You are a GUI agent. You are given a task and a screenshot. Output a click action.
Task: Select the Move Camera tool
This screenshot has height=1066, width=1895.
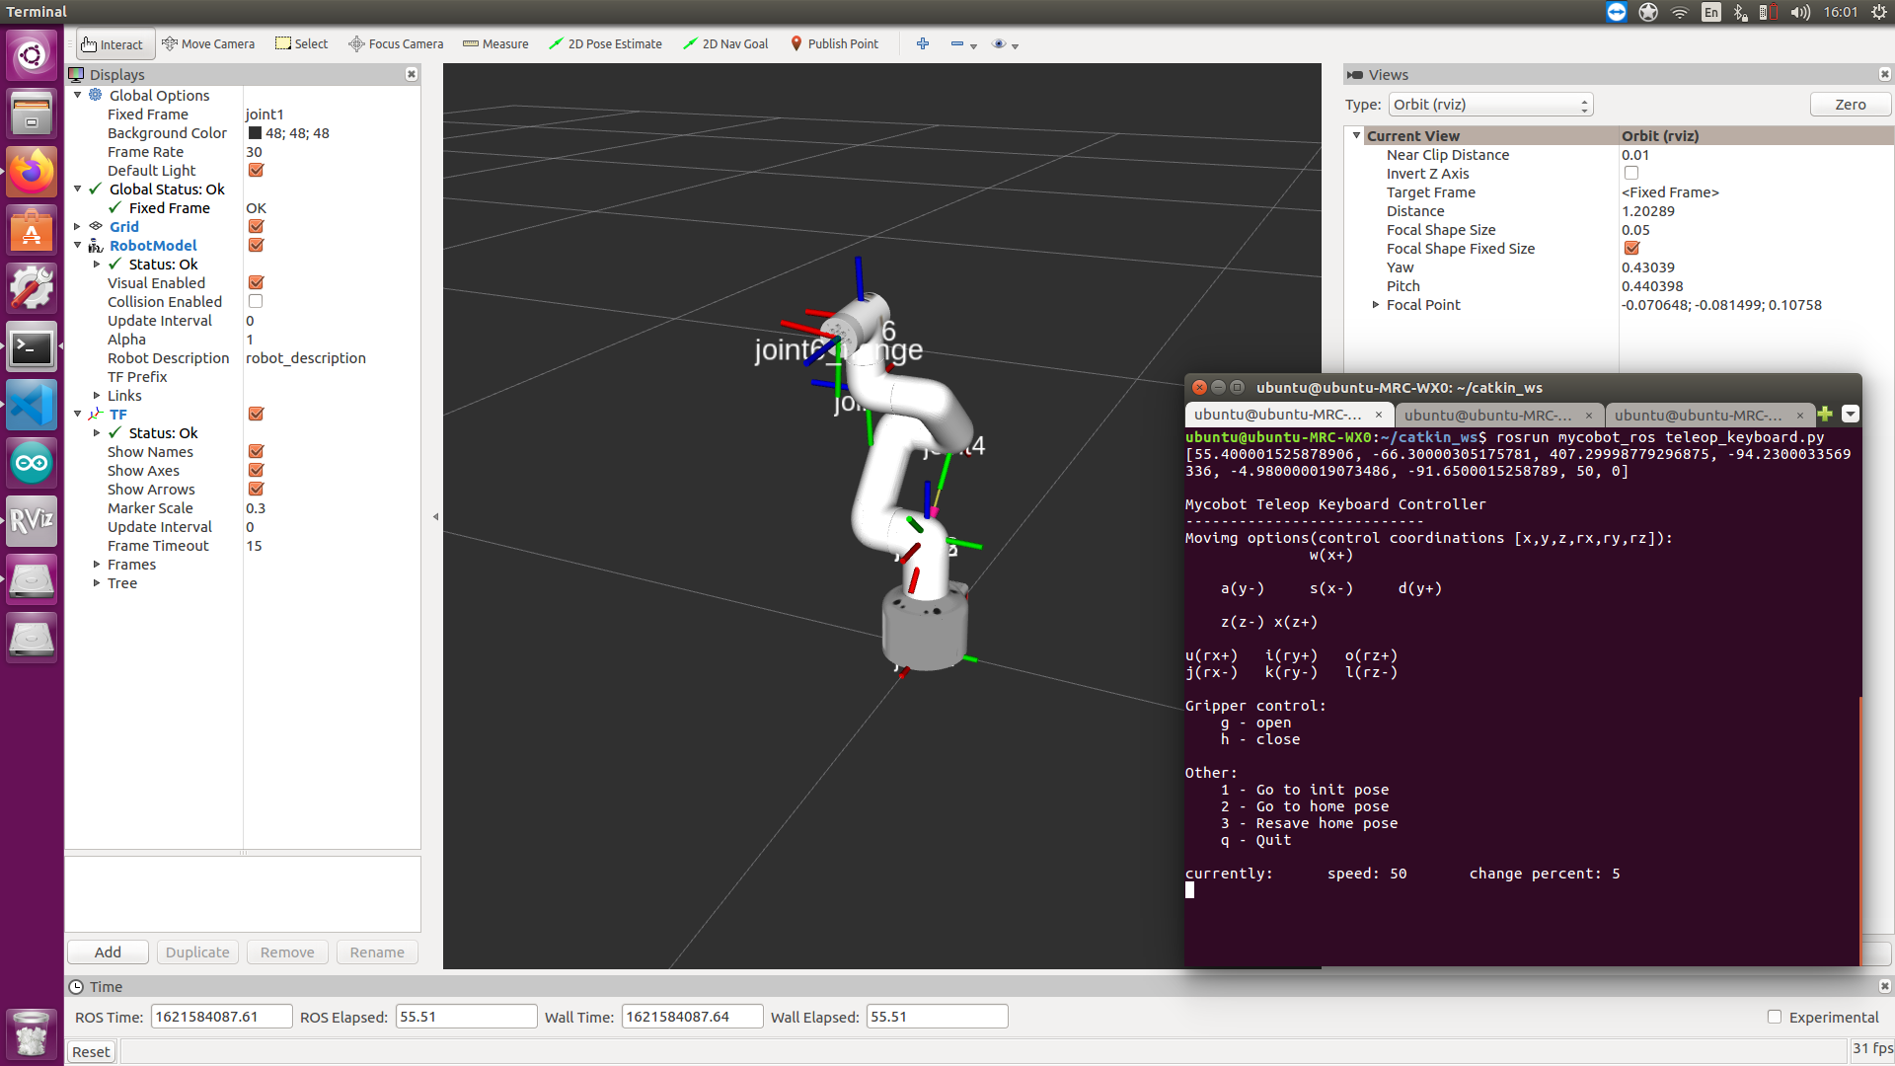(x=207, y=43)
